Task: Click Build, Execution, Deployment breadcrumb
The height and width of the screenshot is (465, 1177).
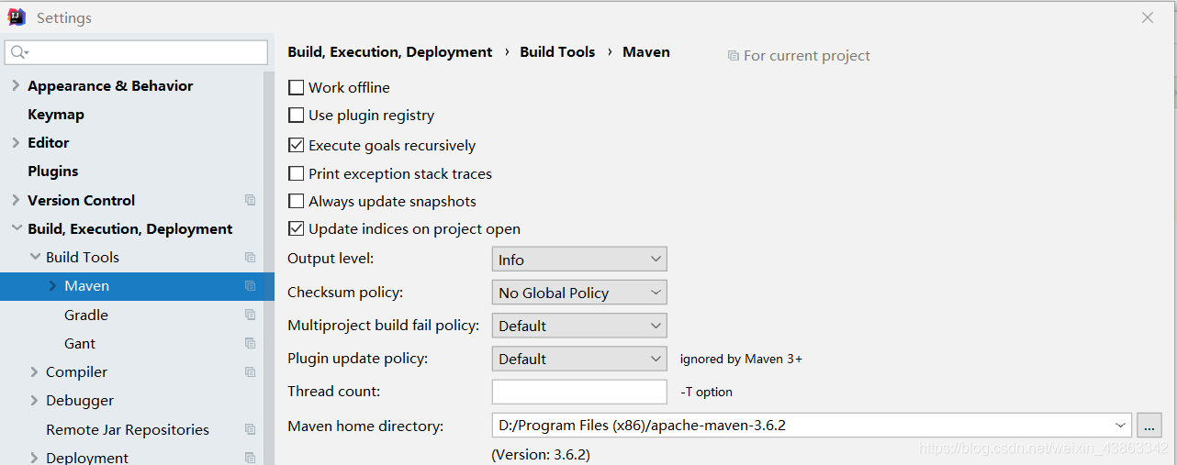Action: 390,52
